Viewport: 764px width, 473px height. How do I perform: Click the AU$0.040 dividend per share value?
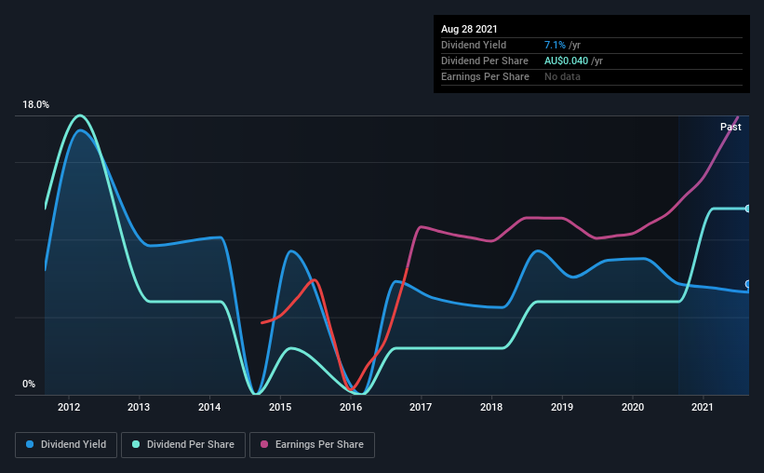pyautogui.click(x=566, y=61)
